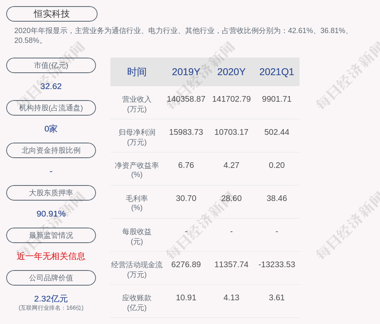Click the 公司品牌价值 label

51,278
